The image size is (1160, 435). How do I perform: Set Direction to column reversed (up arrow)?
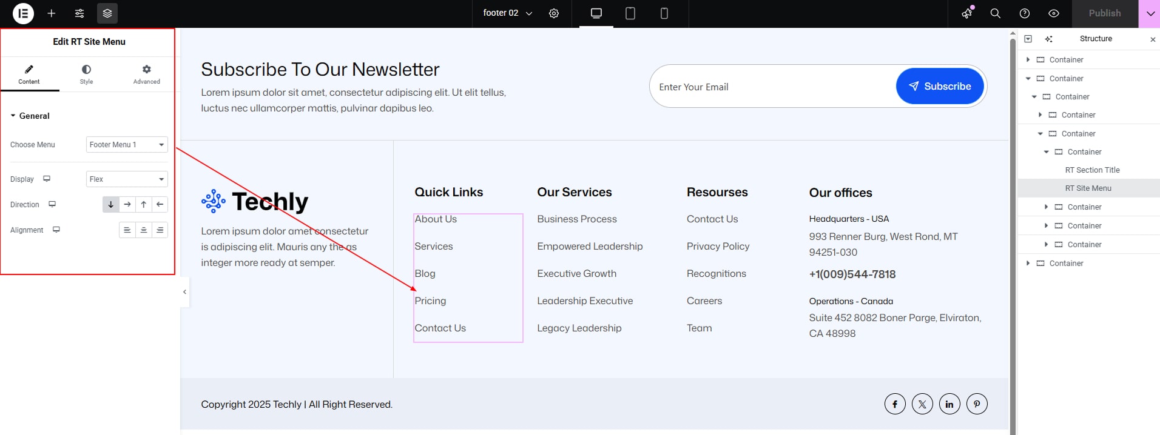point(144,205)
